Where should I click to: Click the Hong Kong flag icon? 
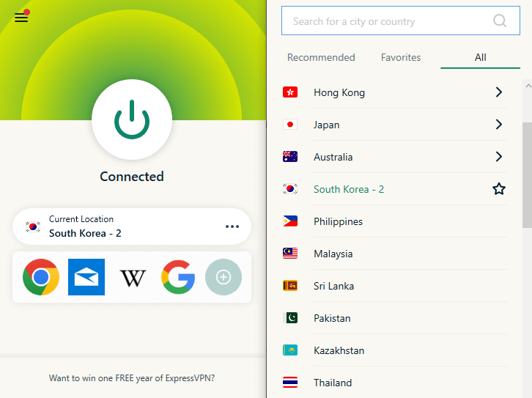pos(290,92)
